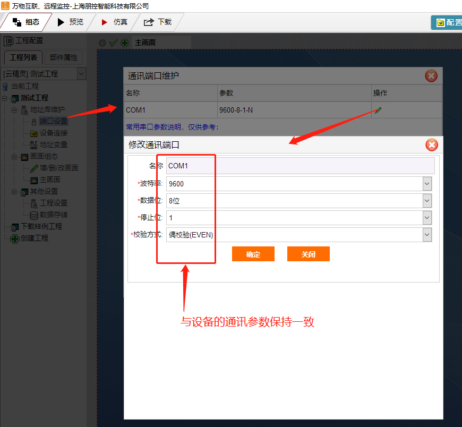The height and width of the screenshot is (427, 462).
Task: Click the 名称 field containing COM1
Action: [x=300, y=166]
